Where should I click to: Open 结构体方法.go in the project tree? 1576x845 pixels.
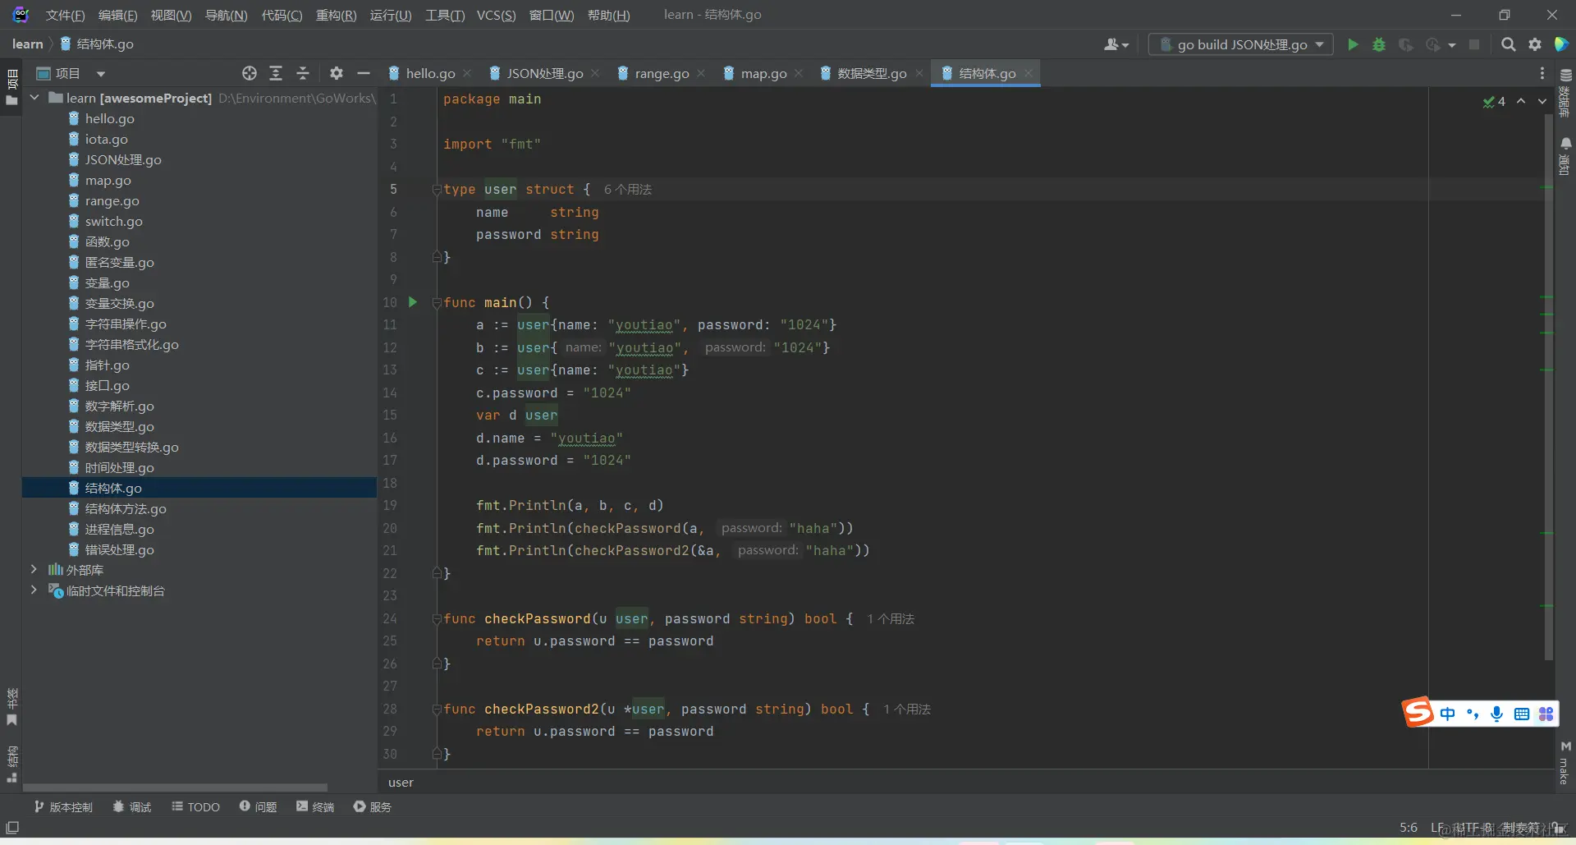click(126, 508)
